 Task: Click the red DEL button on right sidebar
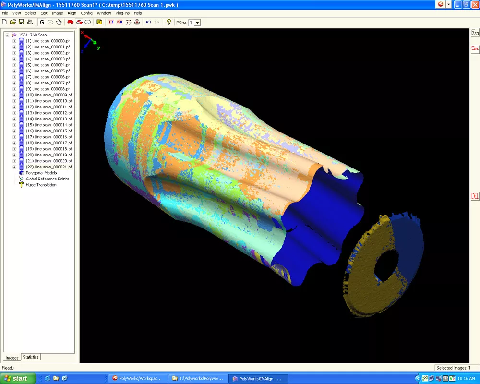coord(475,196)
